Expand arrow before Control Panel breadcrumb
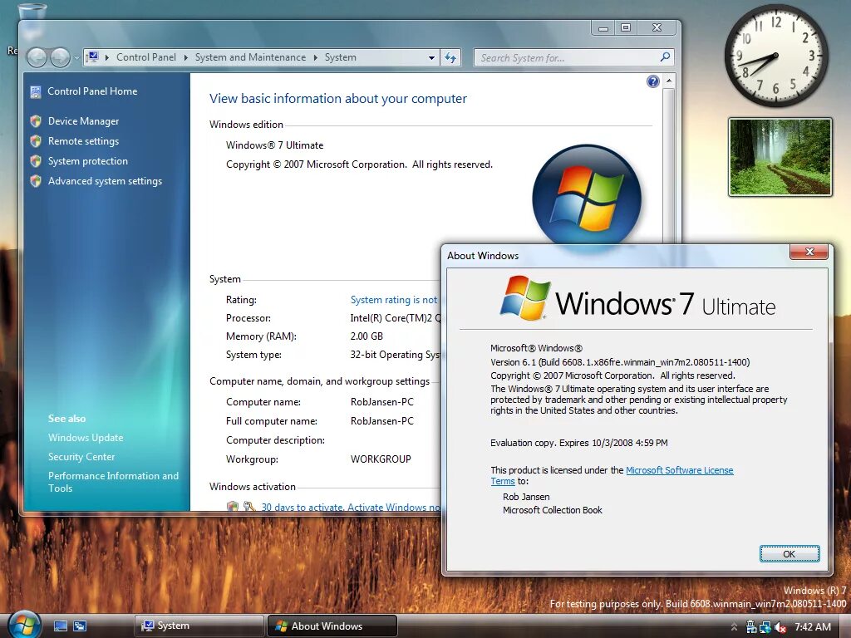851x638 pixels. [x=107, y=57]
